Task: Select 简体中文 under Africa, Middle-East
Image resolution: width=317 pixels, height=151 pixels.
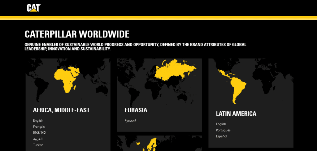Action: [40, 133]
